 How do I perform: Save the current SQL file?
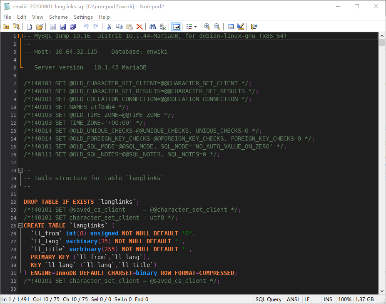(x=53, y=26)
